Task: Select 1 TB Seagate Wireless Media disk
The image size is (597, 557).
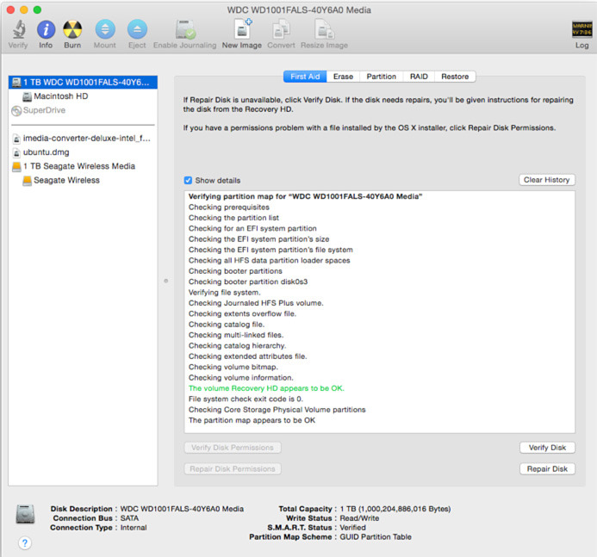Action: click(83, 166)
